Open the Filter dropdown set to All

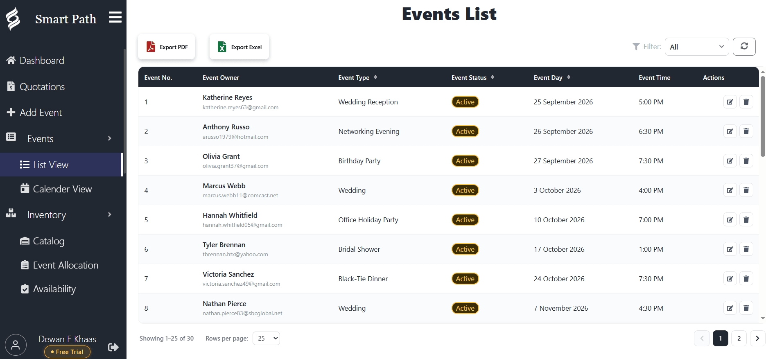[697, 47]
